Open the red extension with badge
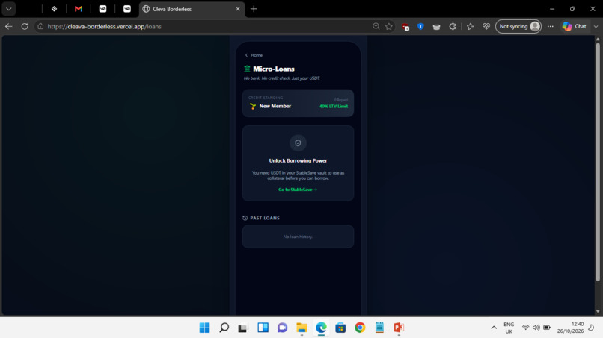This screenshot has height=338, width=603. (405, 27)
